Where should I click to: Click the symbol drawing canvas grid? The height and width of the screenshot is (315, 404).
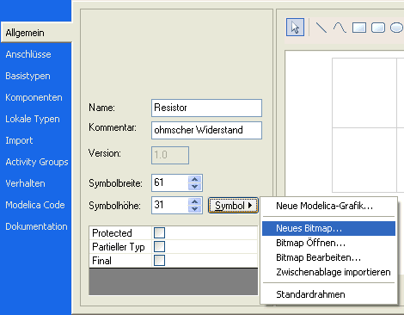(x=368, y=125)
